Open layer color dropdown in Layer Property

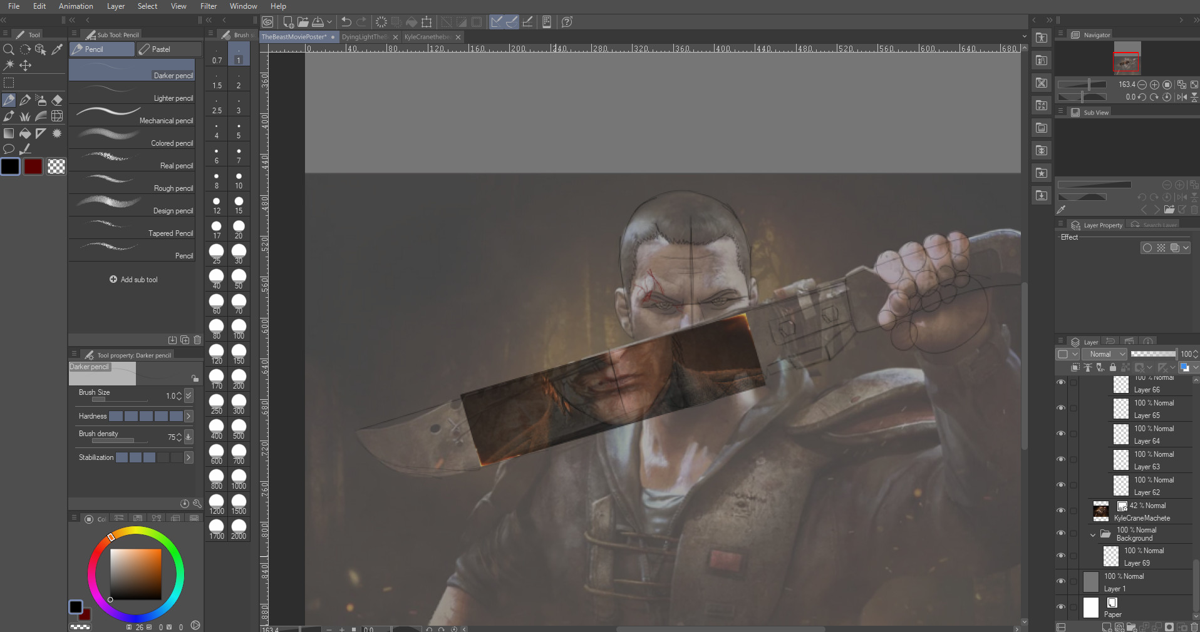1186,248
